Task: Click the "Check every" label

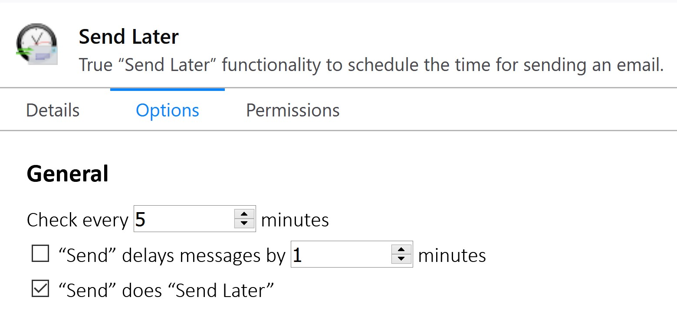Action: [x=78, y=220]
